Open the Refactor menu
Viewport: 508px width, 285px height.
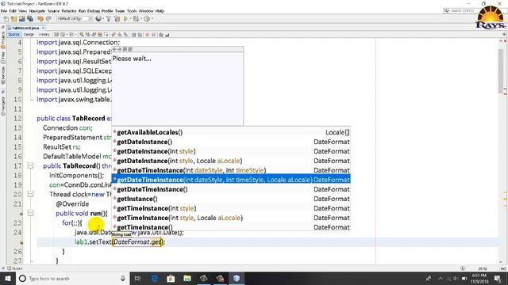pyautogui.click(x=69, y=11)
